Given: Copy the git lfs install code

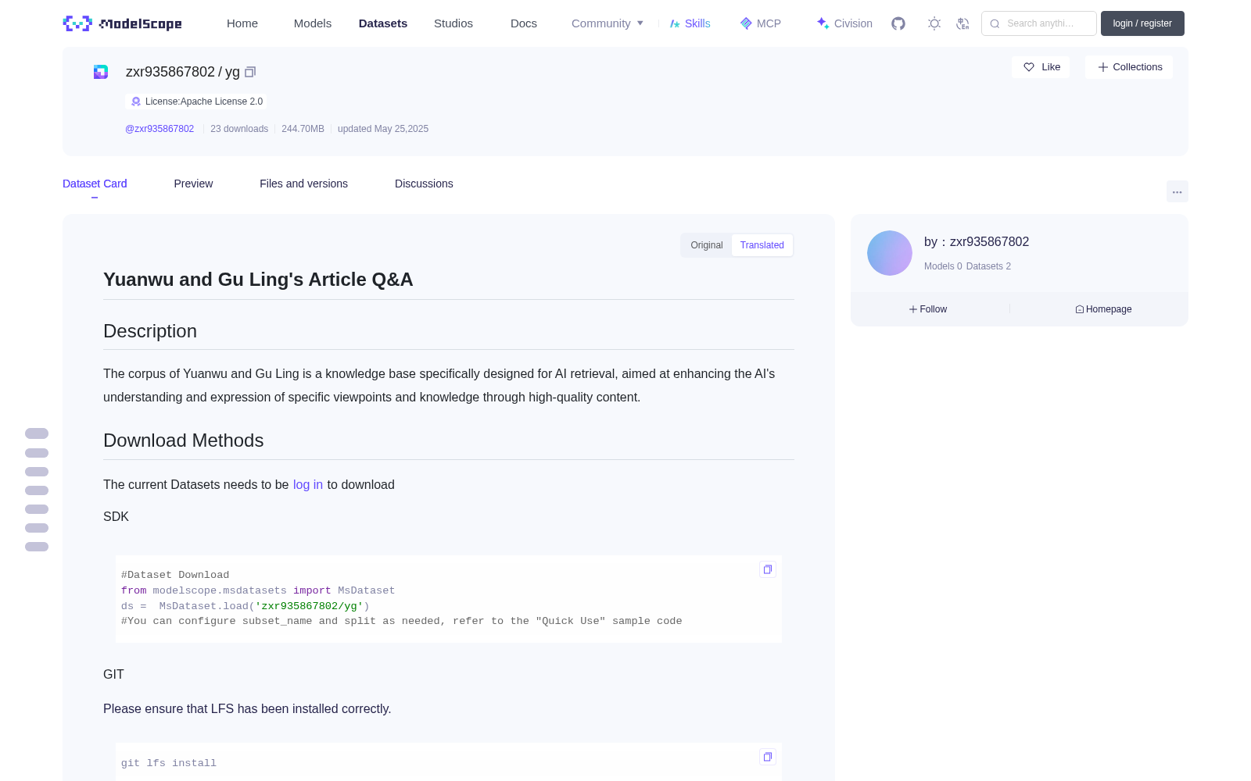Looking at the screenshot, I should tap(768, 757).
